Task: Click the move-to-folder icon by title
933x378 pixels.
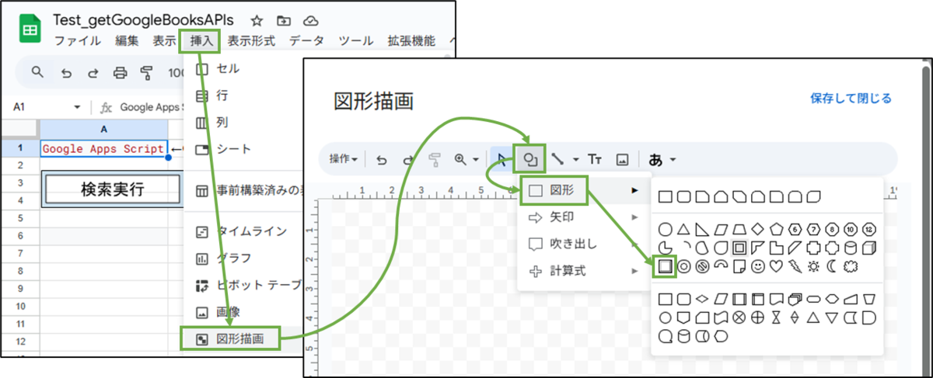Action: click(x=284, y=20)
